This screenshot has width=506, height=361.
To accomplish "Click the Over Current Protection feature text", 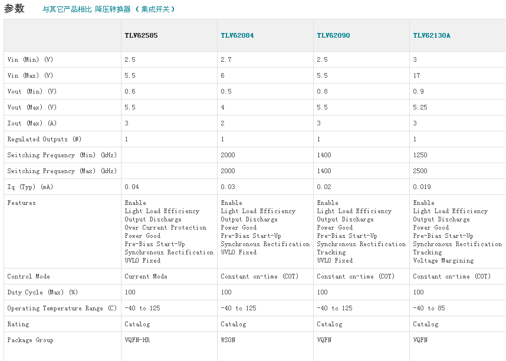I will coord(165,227).
